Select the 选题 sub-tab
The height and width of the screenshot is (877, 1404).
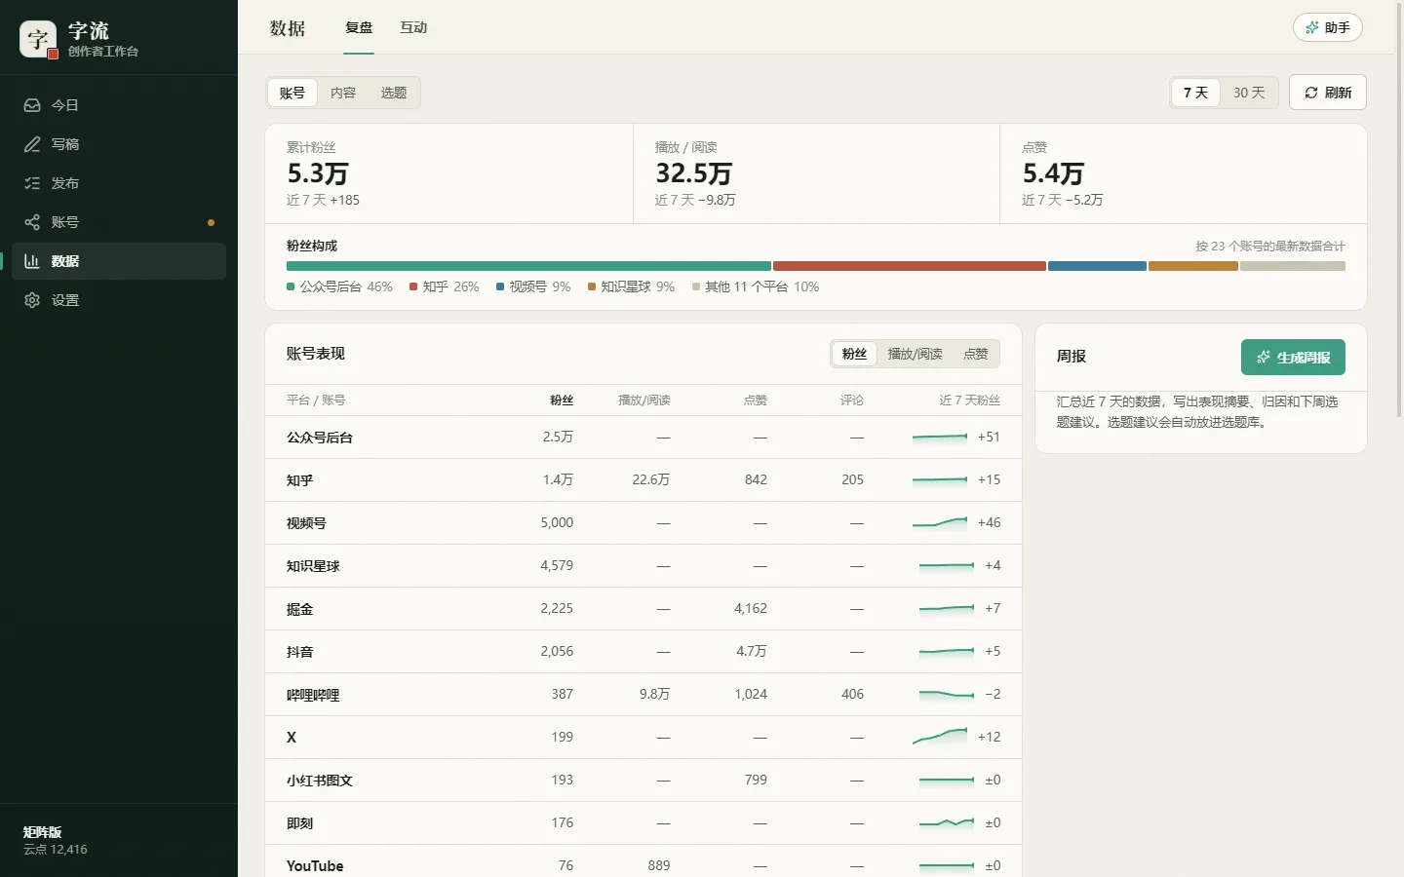pyautogui.click(x=394, y=93)
